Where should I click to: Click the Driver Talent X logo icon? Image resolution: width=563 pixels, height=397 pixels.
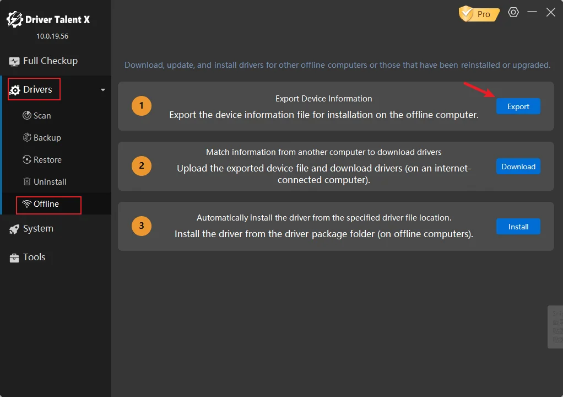(15, 19)
